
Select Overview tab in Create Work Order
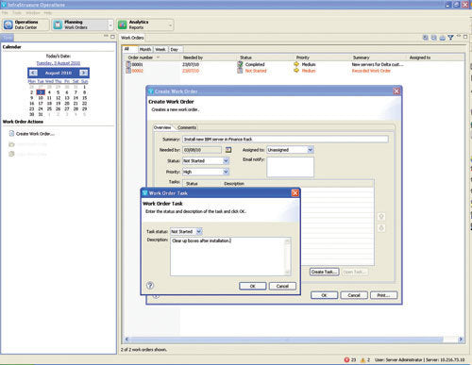[162, 127]
